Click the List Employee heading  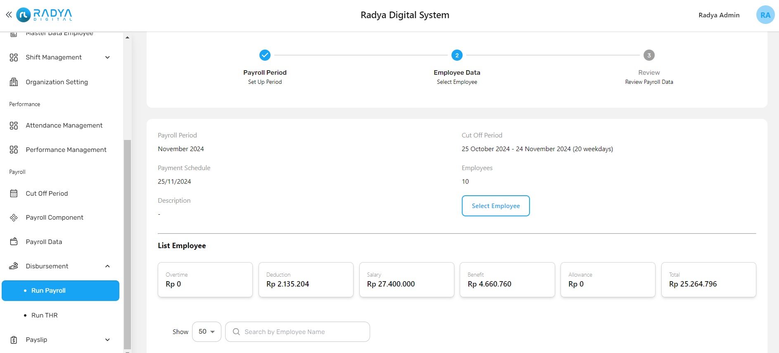point(182,246)
